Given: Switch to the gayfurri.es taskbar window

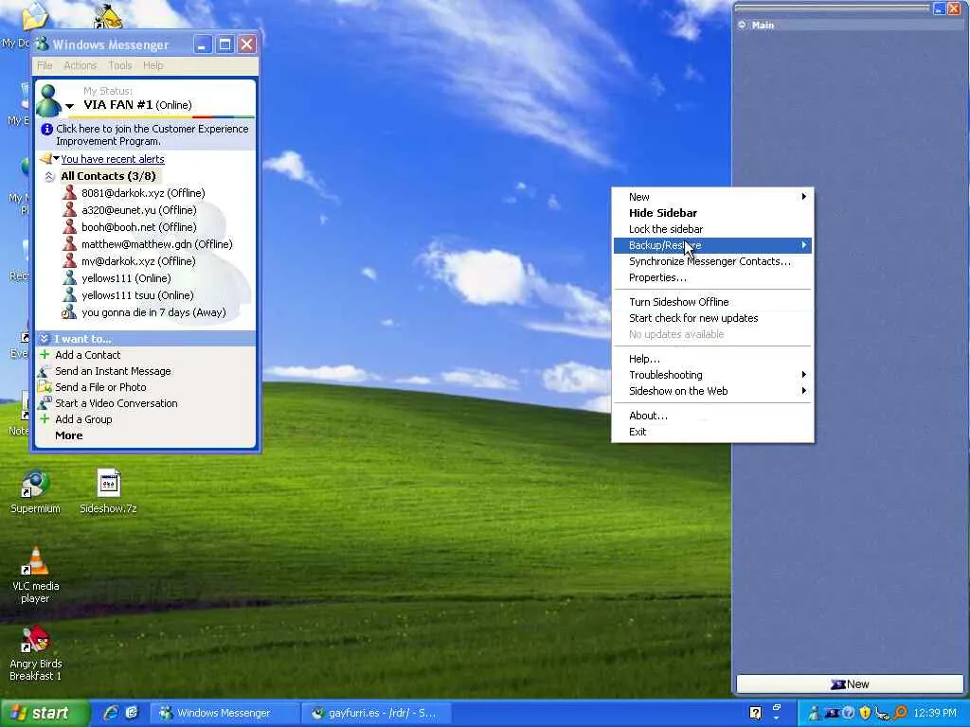Looking at the screenshot, I should click(375, 713).
